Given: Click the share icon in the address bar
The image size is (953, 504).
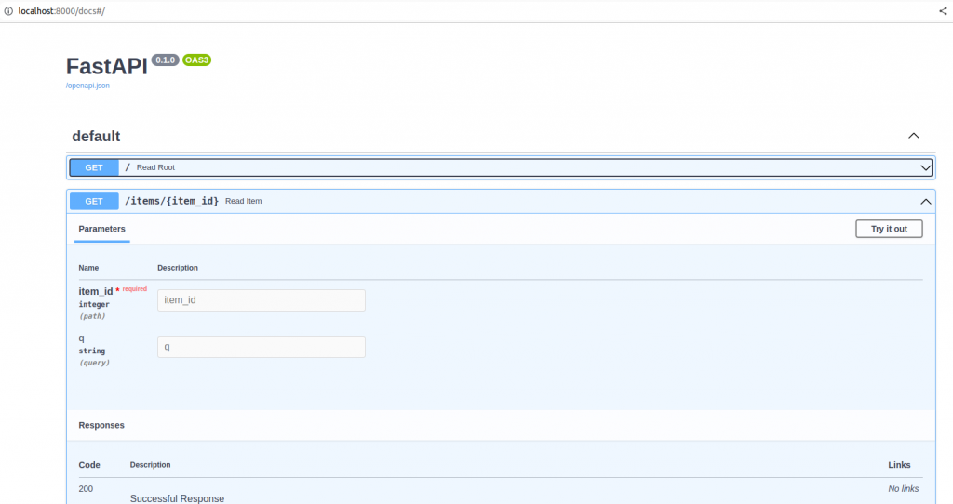Looking at the screenshot, I should coord(943,11).
